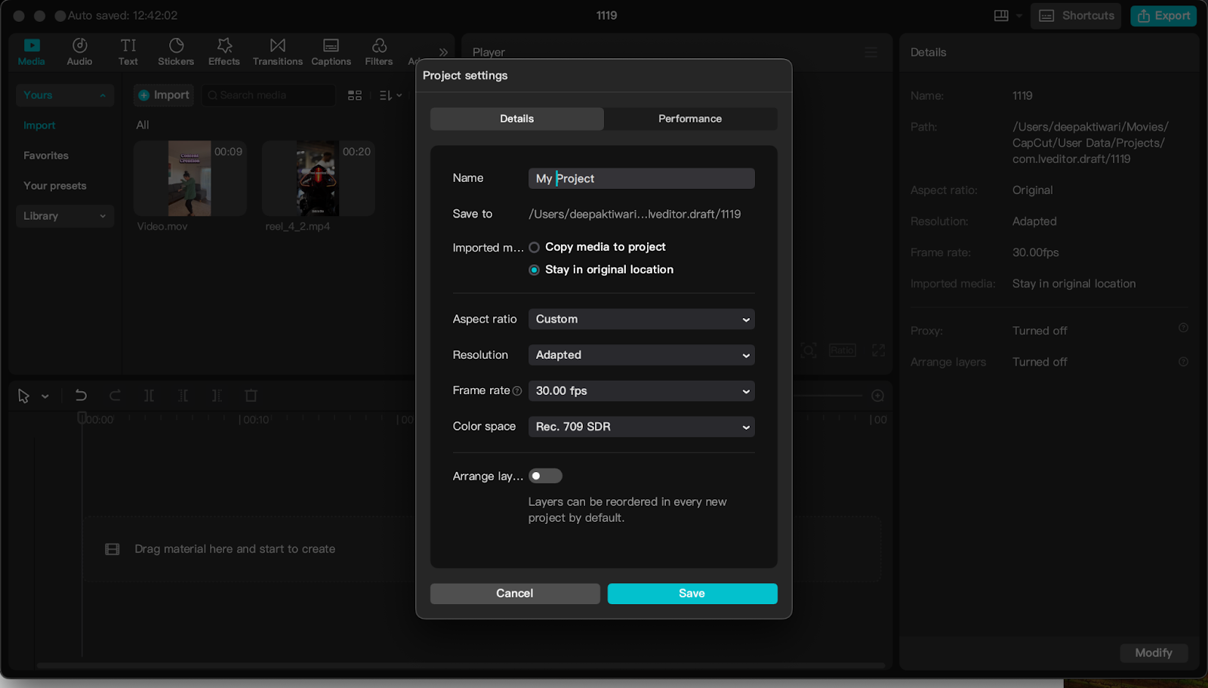This screenshot has height=688, width=1208.
Task: Click the undo arrow in timeline toolbar
Action: pos(81,396)
